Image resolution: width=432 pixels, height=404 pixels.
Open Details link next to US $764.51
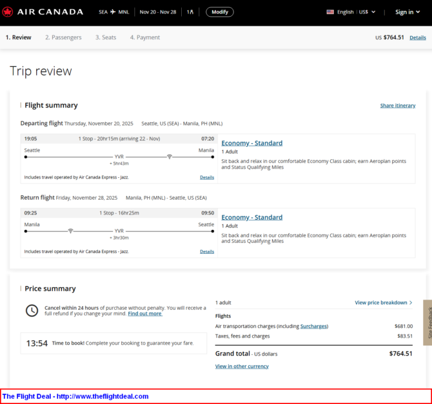pos(418,38)
